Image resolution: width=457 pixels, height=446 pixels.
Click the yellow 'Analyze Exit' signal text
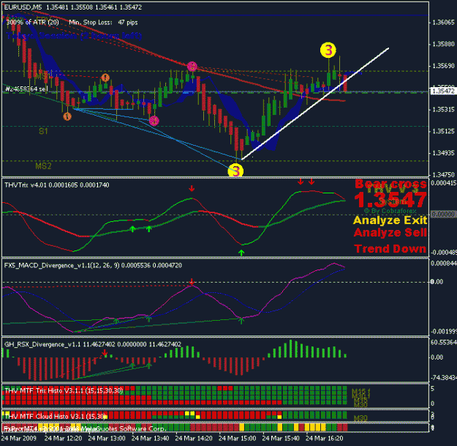point(390,220)
